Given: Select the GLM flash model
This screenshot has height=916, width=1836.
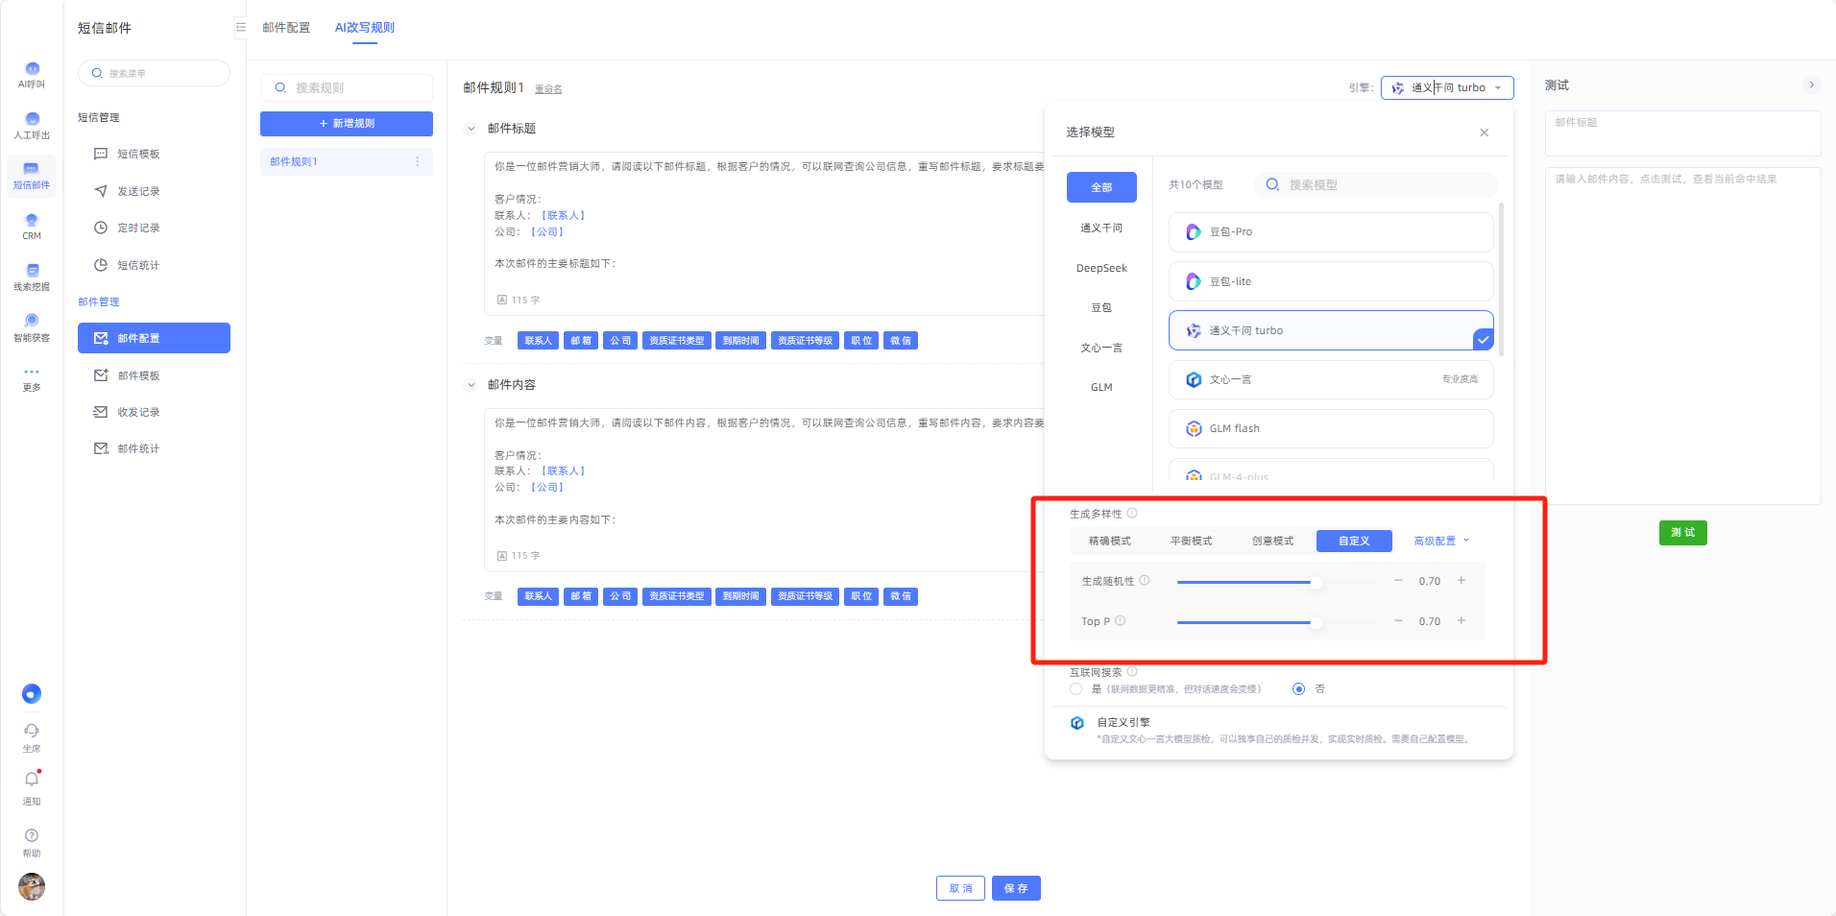Looking at the screenshot, I should coord(1331,429).
